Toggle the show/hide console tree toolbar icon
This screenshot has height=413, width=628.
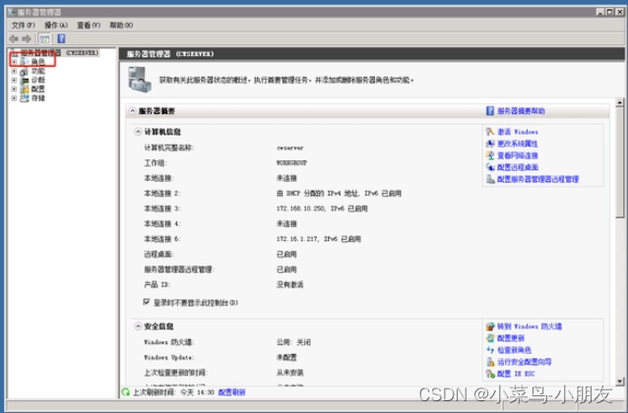(44, 38)
